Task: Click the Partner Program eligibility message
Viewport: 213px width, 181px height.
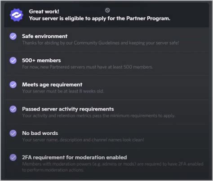Action: click(100, 18)
